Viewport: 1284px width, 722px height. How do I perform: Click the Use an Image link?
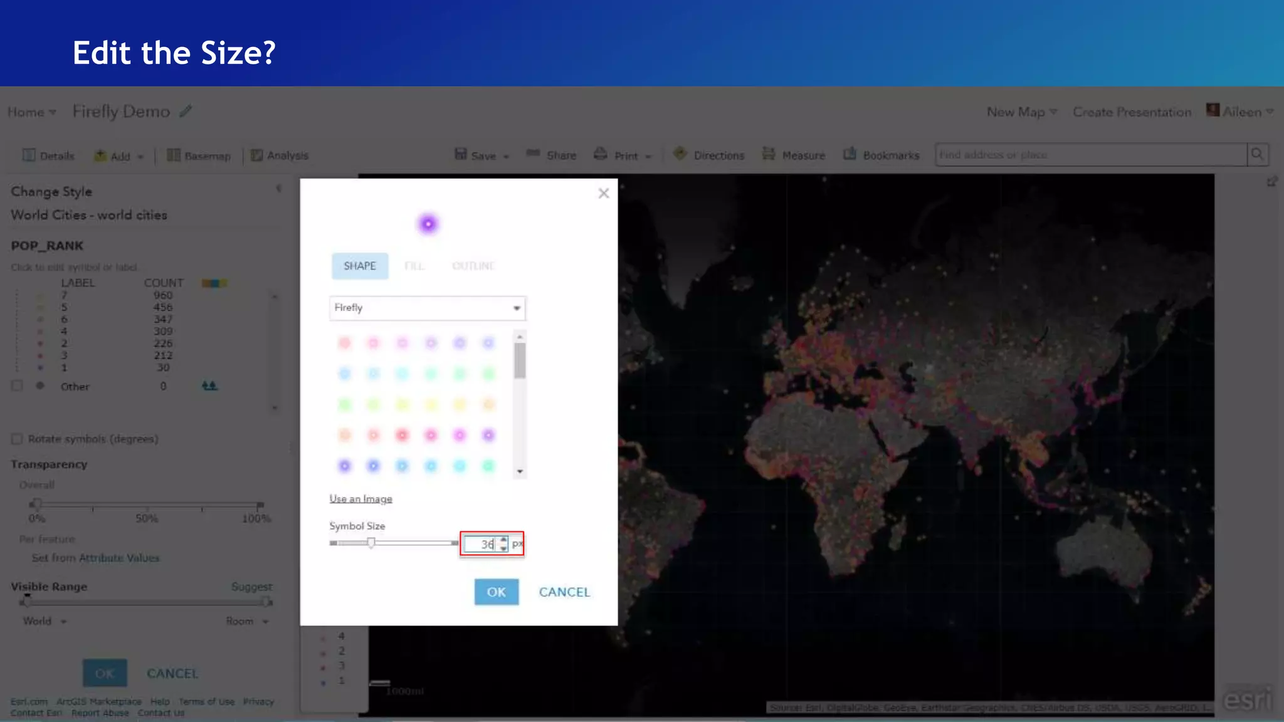coord(360,499)
